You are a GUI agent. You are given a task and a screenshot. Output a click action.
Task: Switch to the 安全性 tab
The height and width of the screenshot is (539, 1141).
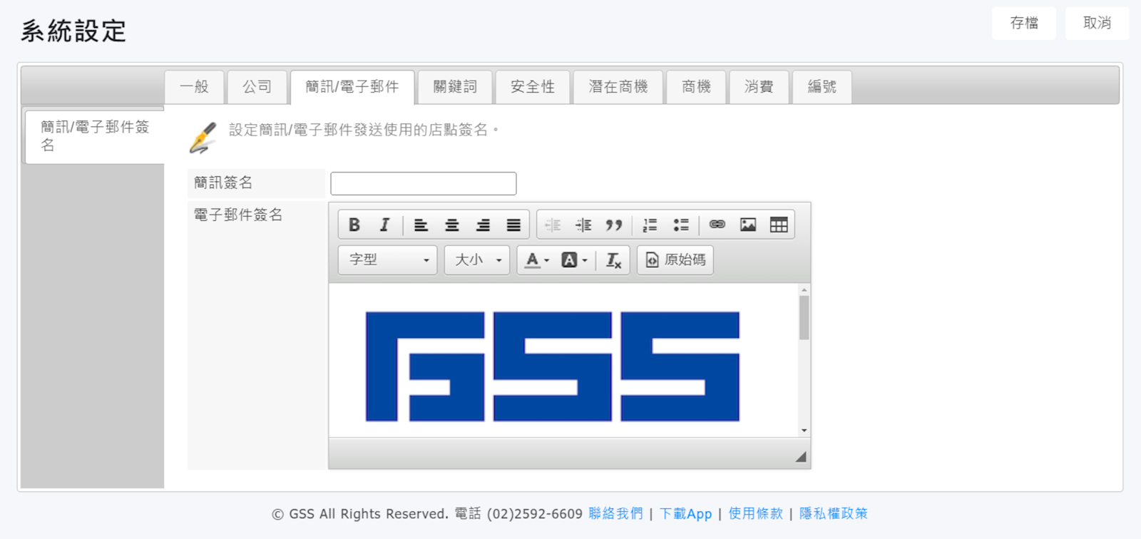click(x=532, y=87)
